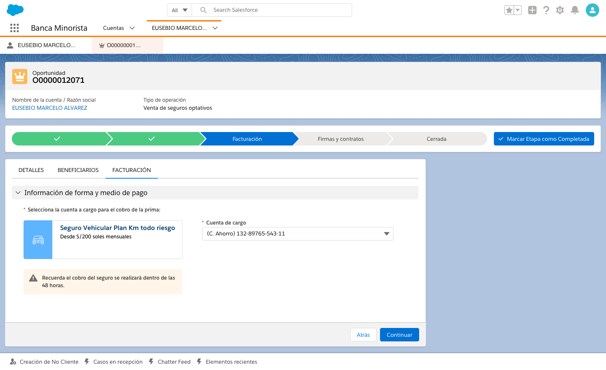Open the Cuenta de cargo dropdown

tap(298, 234)
